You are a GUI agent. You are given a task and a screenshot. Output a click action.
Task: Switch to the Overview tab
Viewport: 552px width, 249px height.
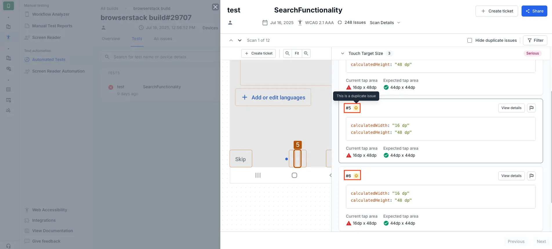coord(111,39)
